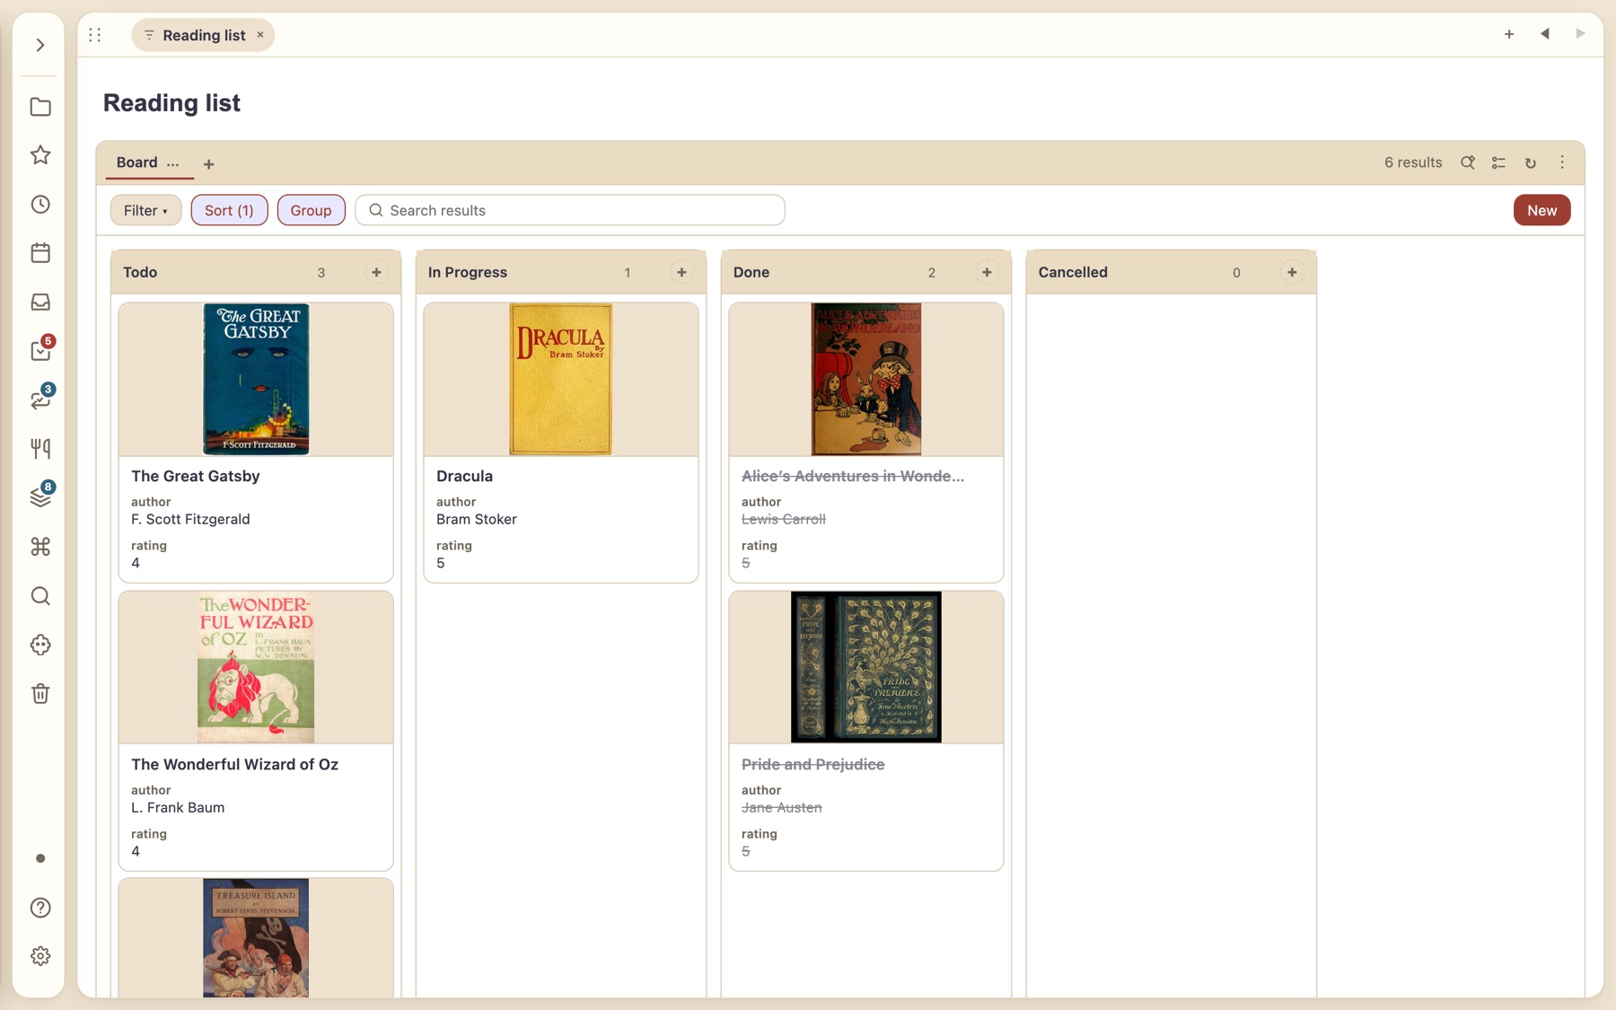Open the calendar icon in sidebar
This screenshot has width=1616, height=1010.
(40, 253)
